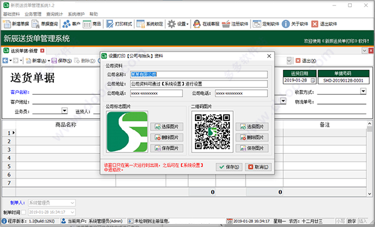
Task: Open the dropdown arrow left of 退出(X)
Action: tap(289, 60)
